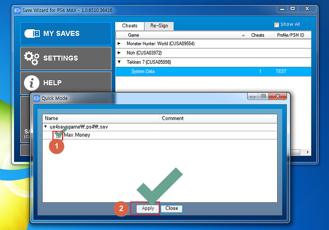Collapse the ue4savegame file tree arrow

[46, 127]
